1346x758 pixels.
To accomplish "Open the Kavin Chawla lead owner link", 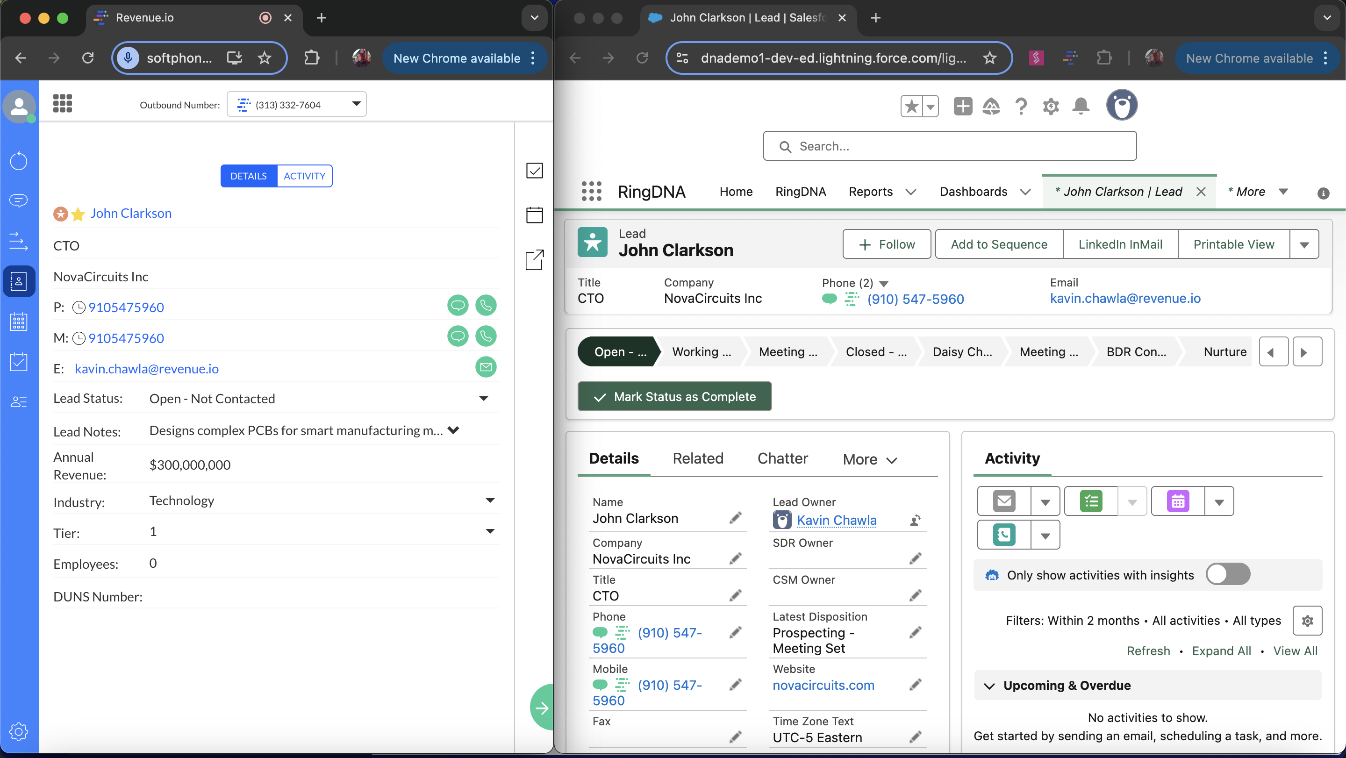I will [x=836, y=520].
